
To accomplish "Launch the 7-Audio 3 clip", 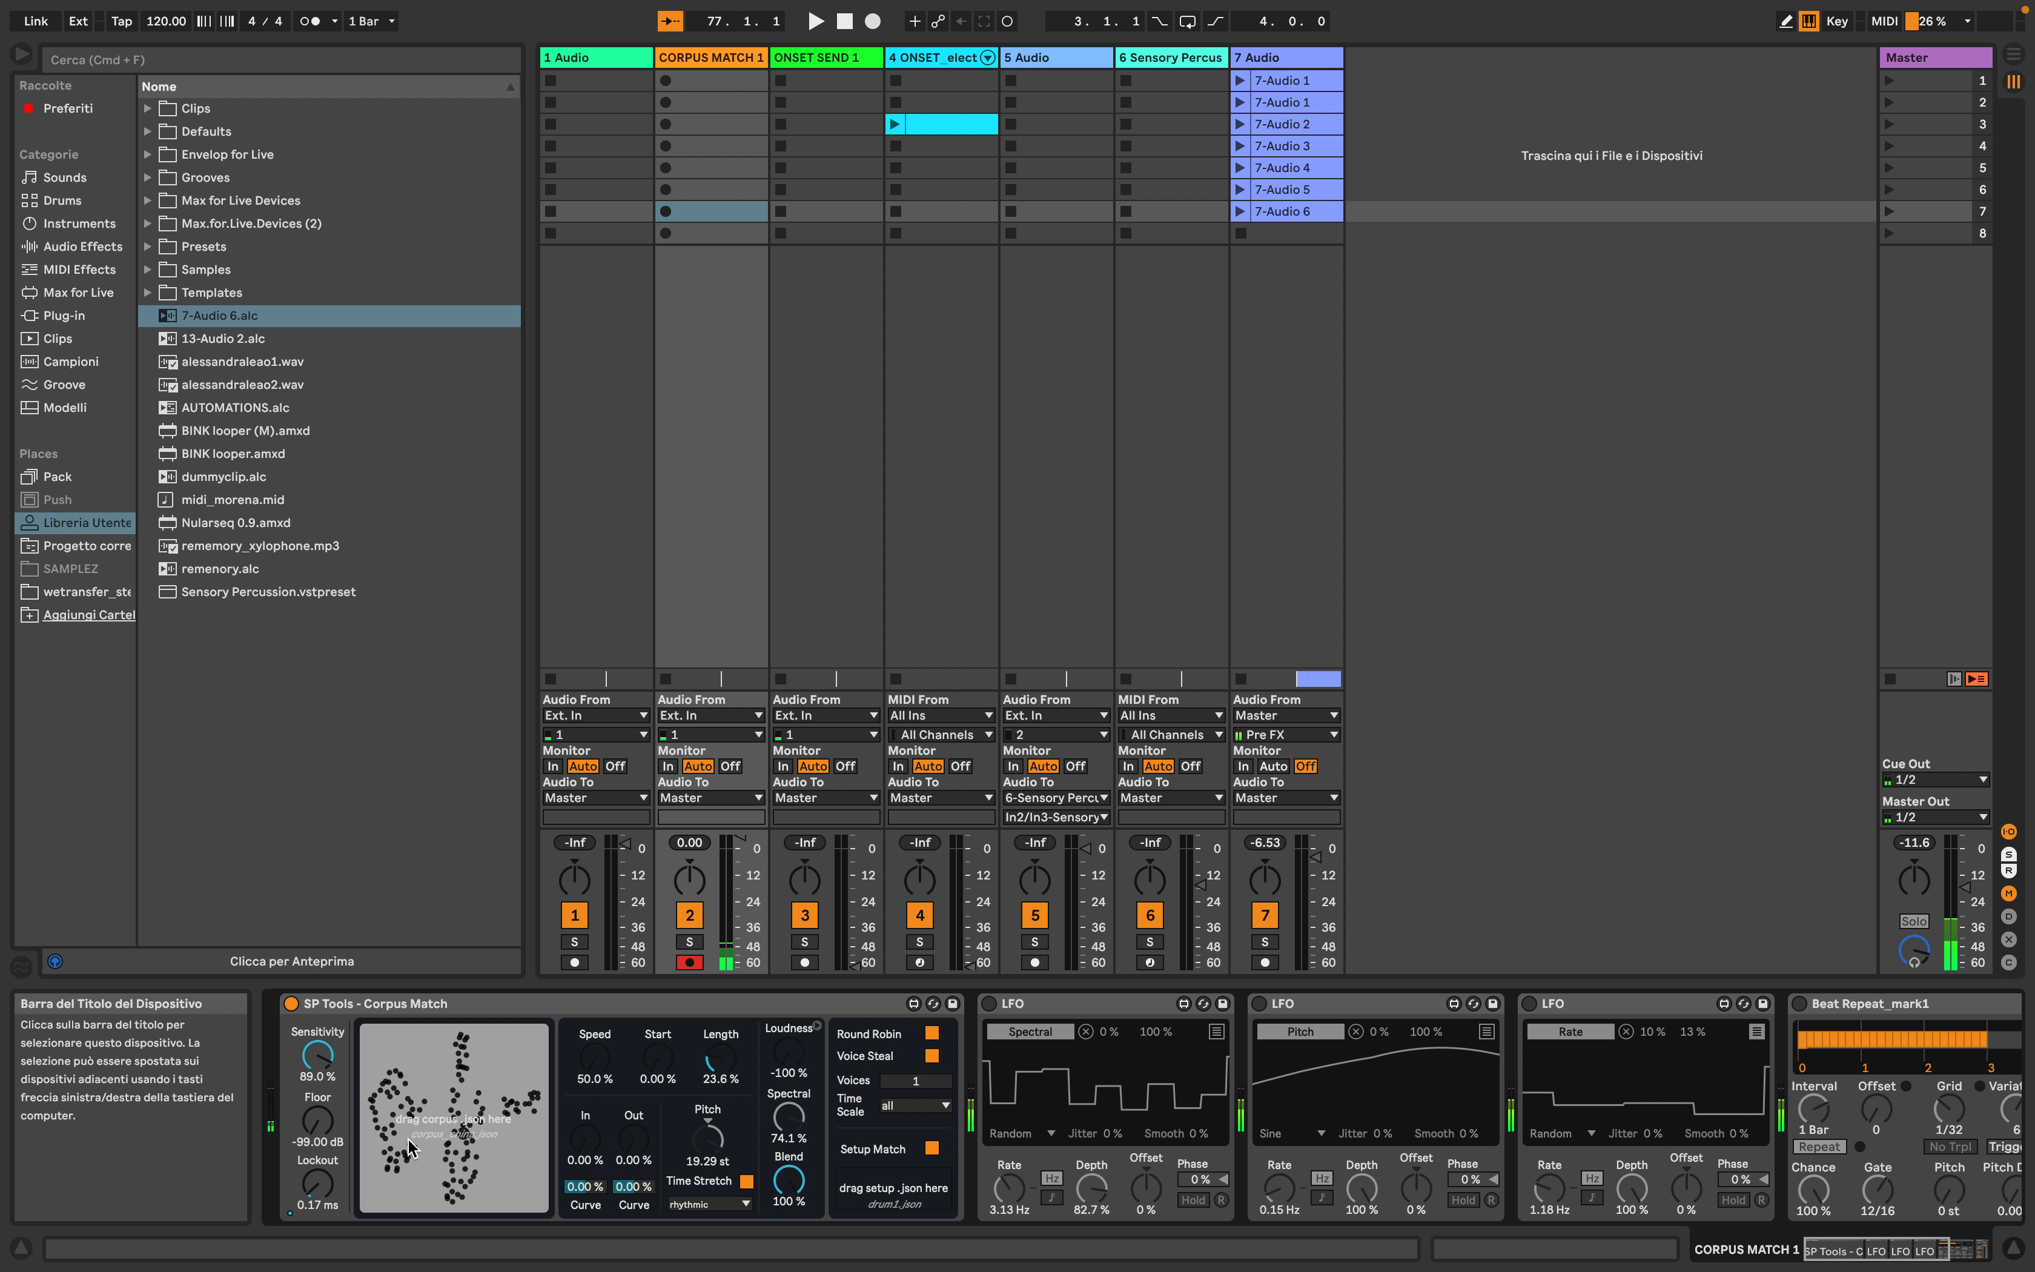I will (x=1240, y=145).
